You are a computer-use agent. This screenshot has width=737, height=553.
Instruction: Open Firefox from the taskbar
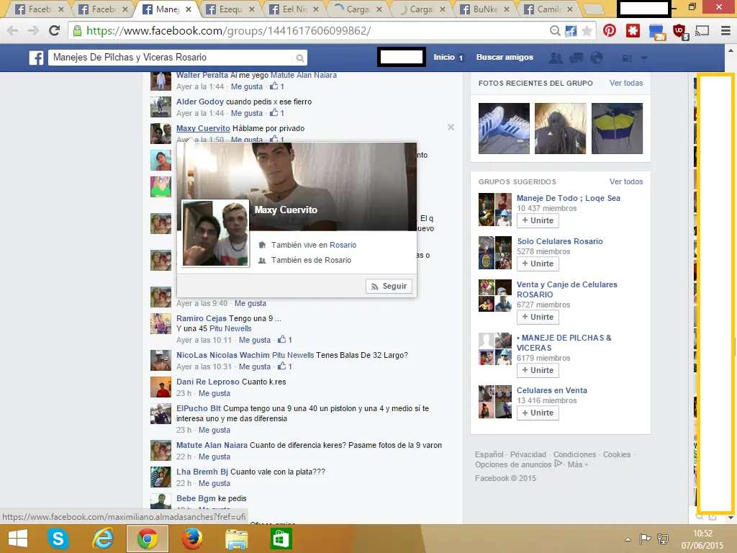pyautogui.click(x=191, y=539)
